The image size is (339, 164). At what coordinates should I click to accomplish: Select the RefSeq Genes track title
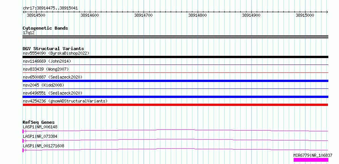(39, 122)
